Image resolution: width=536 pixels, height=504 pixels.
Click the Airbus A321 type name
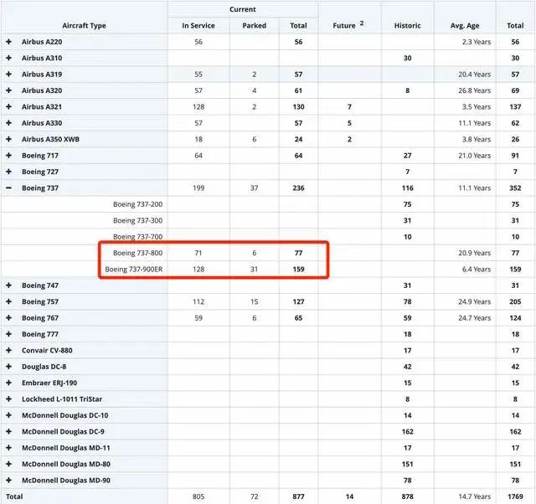42,106
